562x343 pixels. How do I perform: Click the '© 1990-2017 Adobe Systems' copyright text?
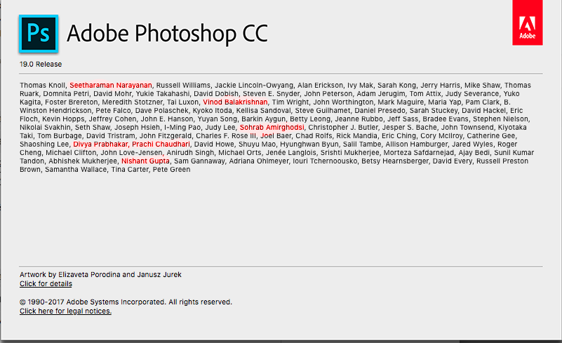click(126, 302)
